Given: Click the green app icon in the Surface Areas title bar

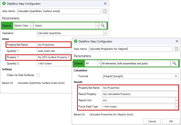Looking at the screenshot, I should point(4,4).
